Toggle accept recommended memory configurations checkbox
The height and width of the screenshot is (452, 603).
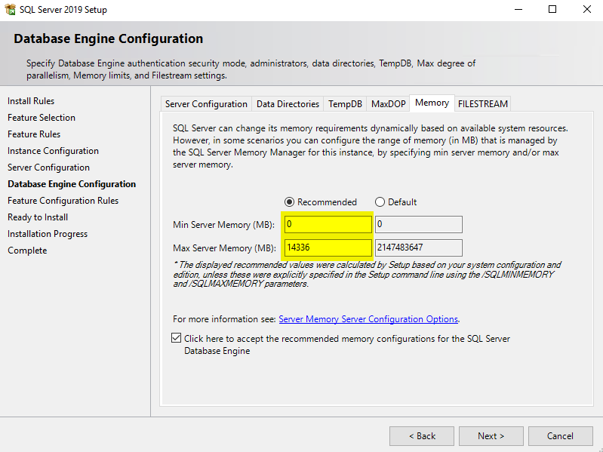pyautogui.click(x=177, y=339)
